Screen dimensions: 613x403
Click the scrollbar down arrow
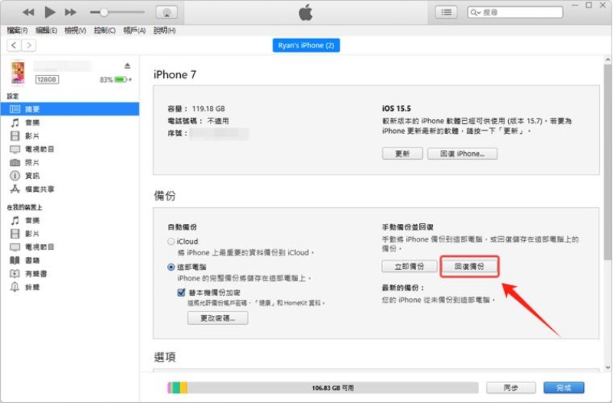(x=608, y=367)
